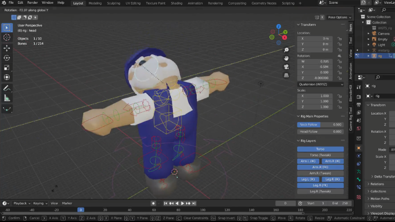Toggle lock for Location X
The image size is (395, 222).
pyautogui.click(x=340, y=39)
